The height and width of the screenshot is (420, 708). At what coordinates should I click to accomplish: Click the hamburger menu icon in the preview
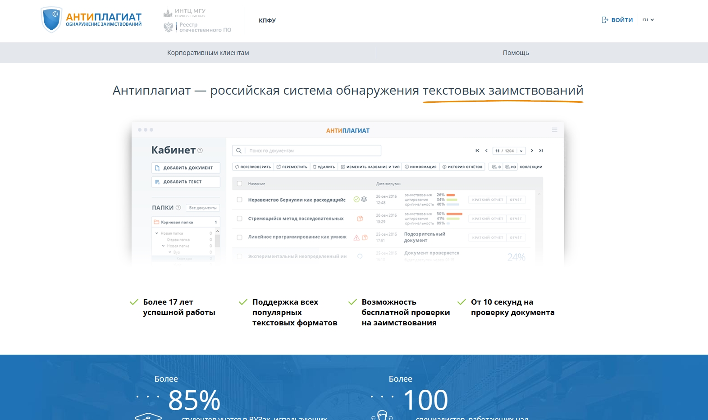554,130
